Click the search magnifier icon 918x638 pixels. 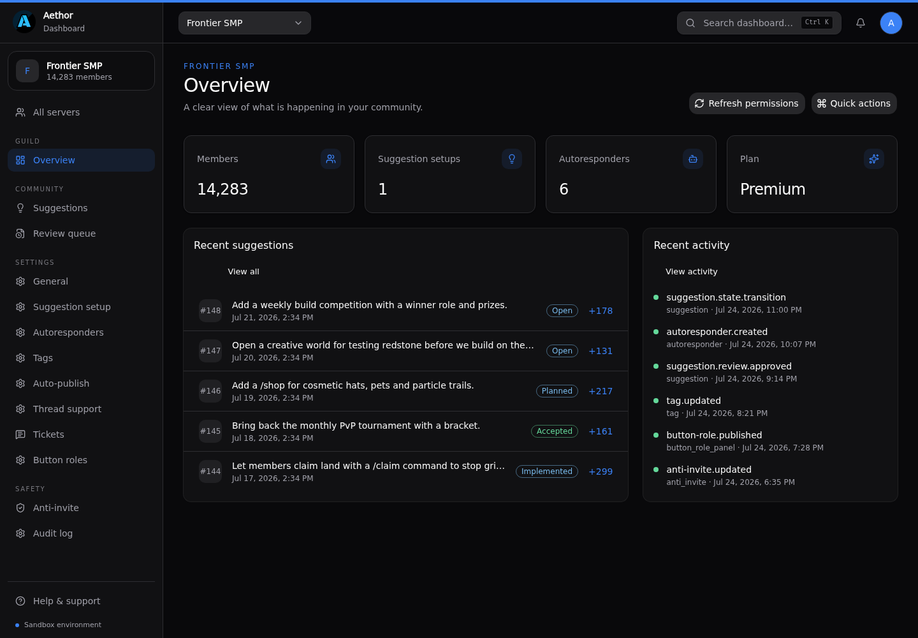(690, 23)
